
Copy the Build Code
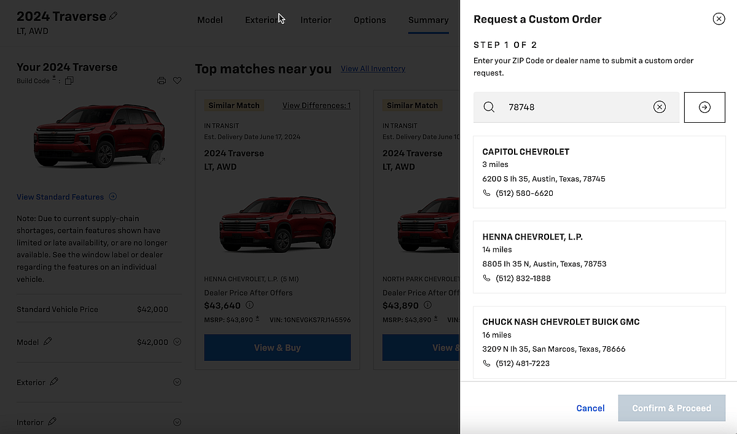(69, 80)
